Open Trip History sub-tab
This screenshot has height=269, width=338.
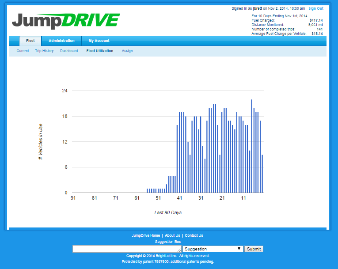(44, 51)
